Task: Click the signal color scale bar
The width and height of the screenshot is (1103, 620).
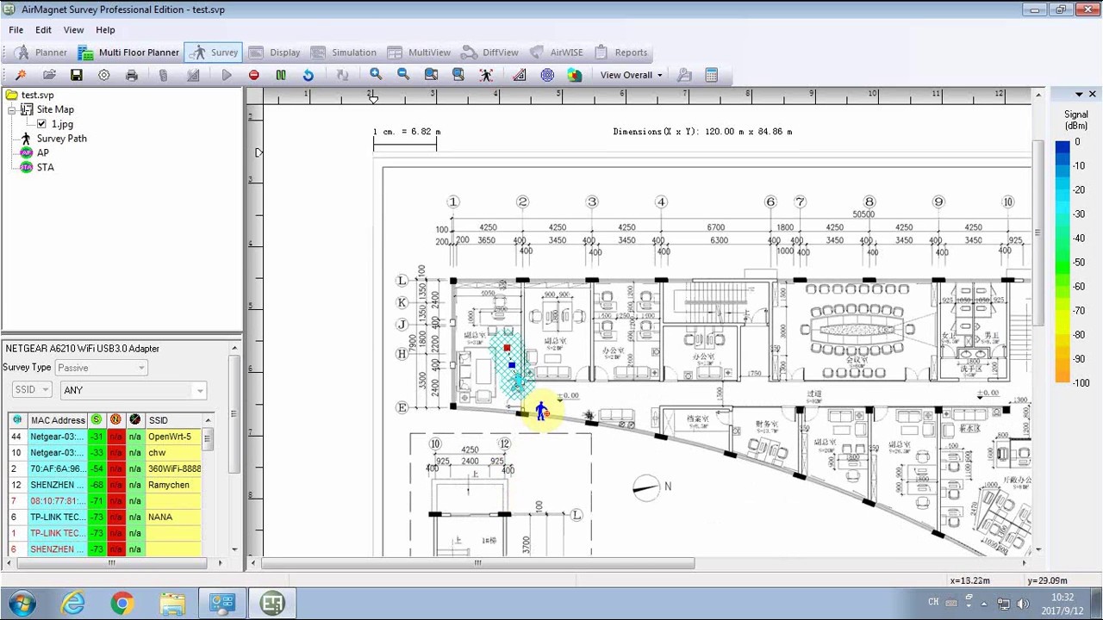Action: coord(1062,263)
